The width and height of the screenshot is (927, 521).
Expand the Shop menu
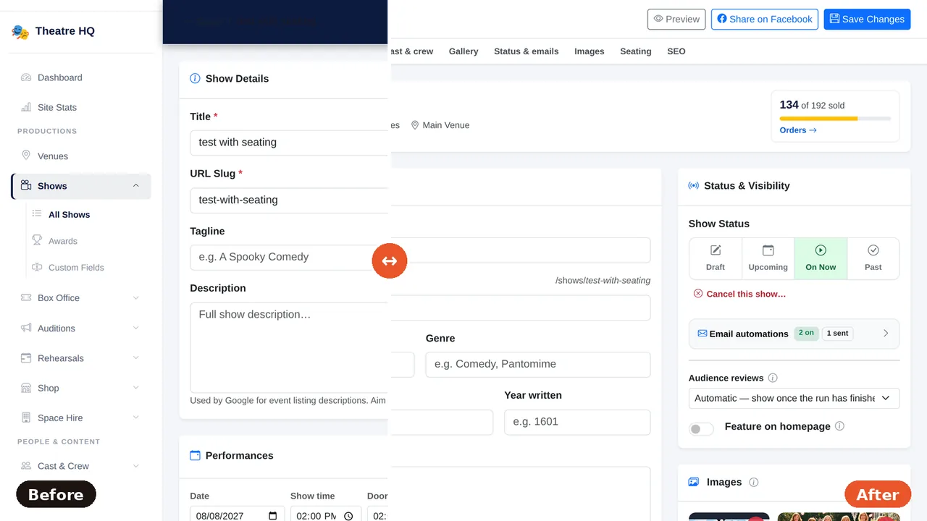pos(135,388)
